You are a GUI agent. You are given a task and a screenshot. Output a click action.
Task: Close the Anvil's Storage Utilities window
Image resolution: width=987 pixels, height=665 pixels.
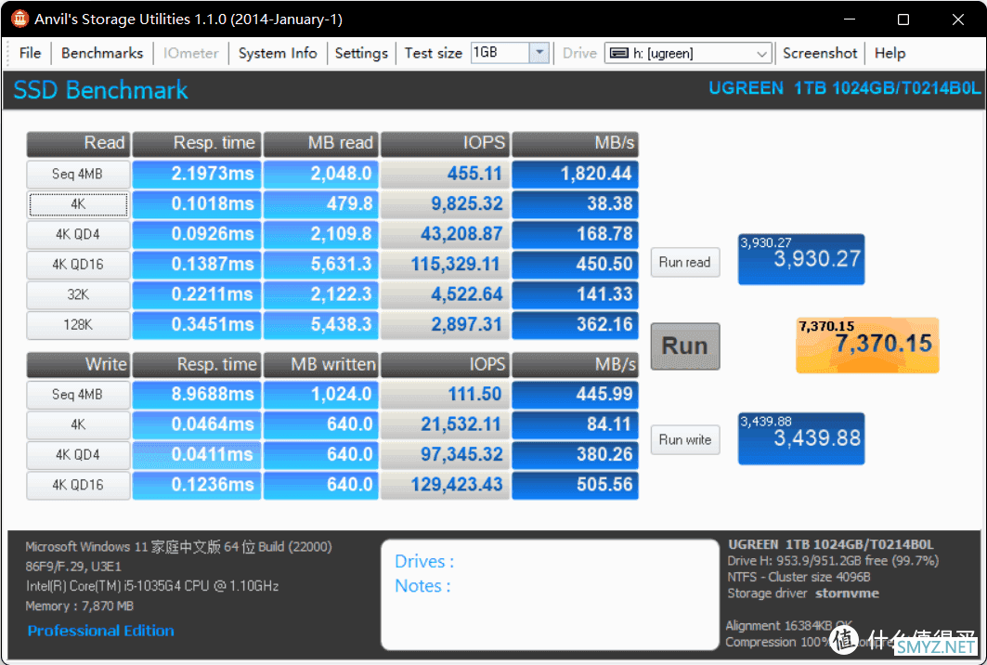[x=958, y=20]
